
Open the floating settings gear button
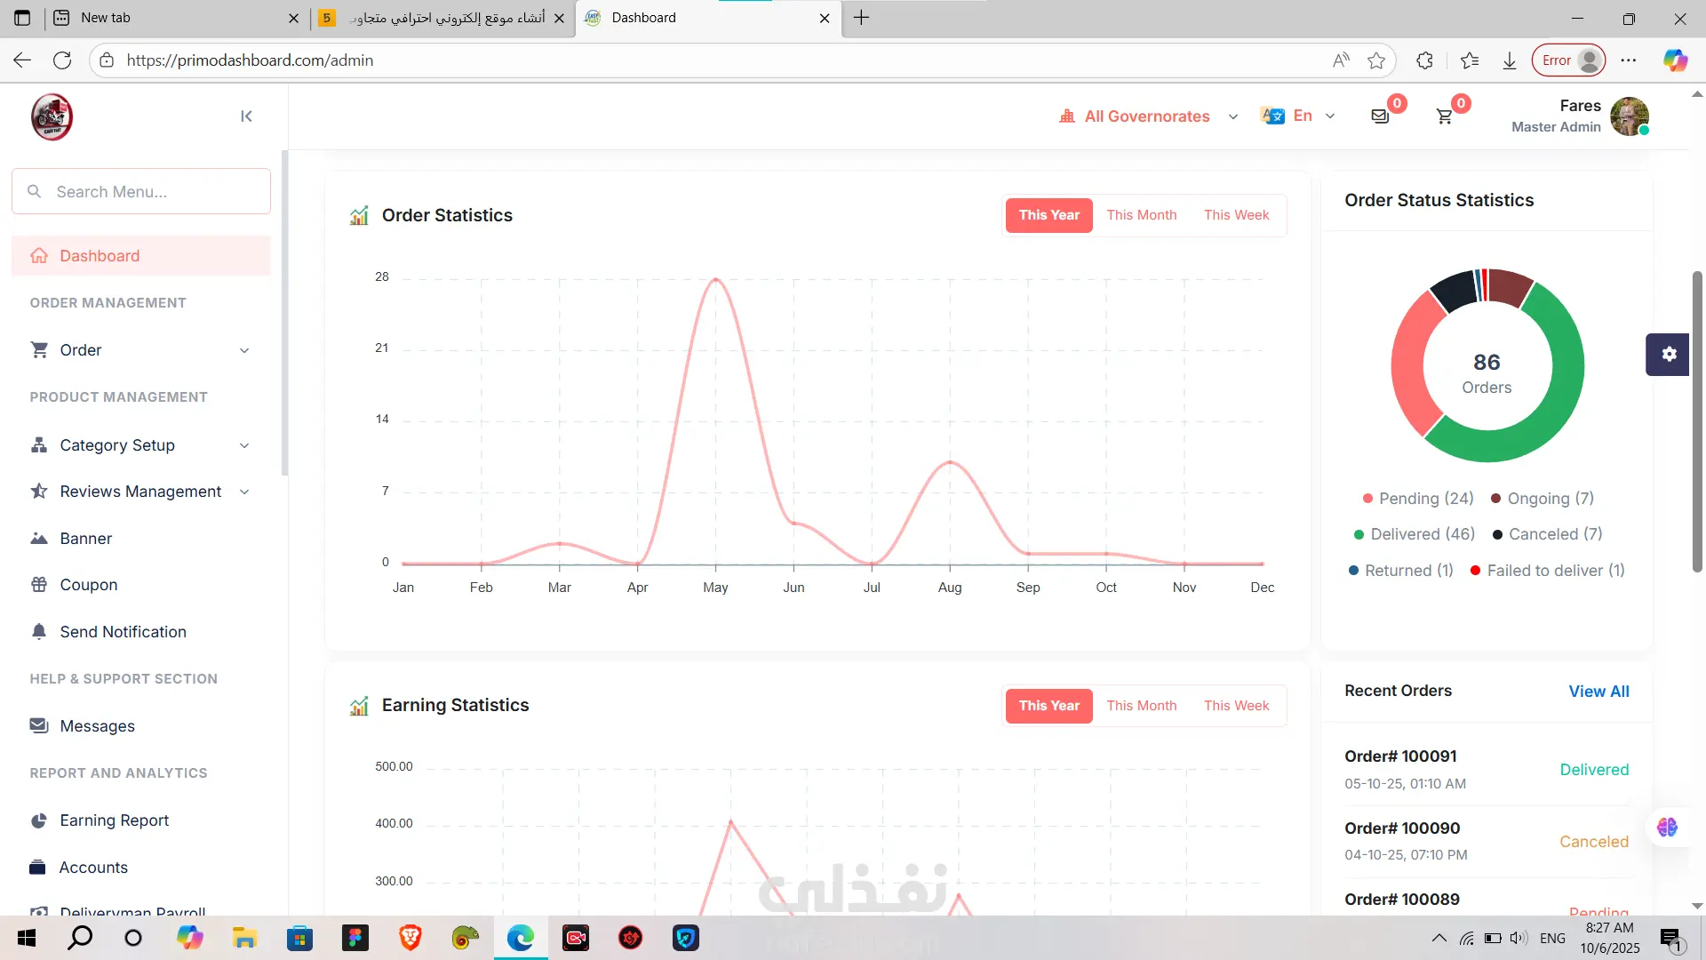click(1668, 354)
